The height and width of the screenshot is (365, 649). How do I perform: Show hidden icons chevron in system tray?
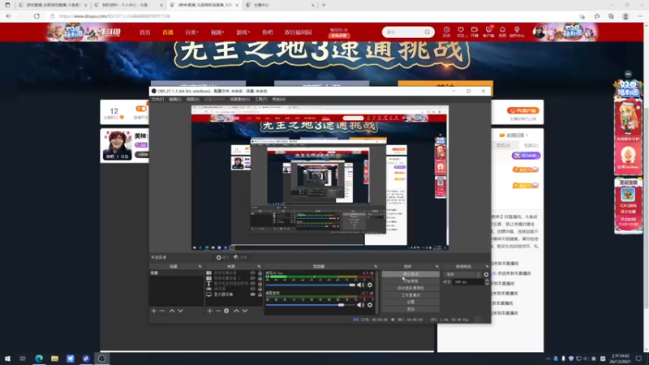tap(548, 359)
